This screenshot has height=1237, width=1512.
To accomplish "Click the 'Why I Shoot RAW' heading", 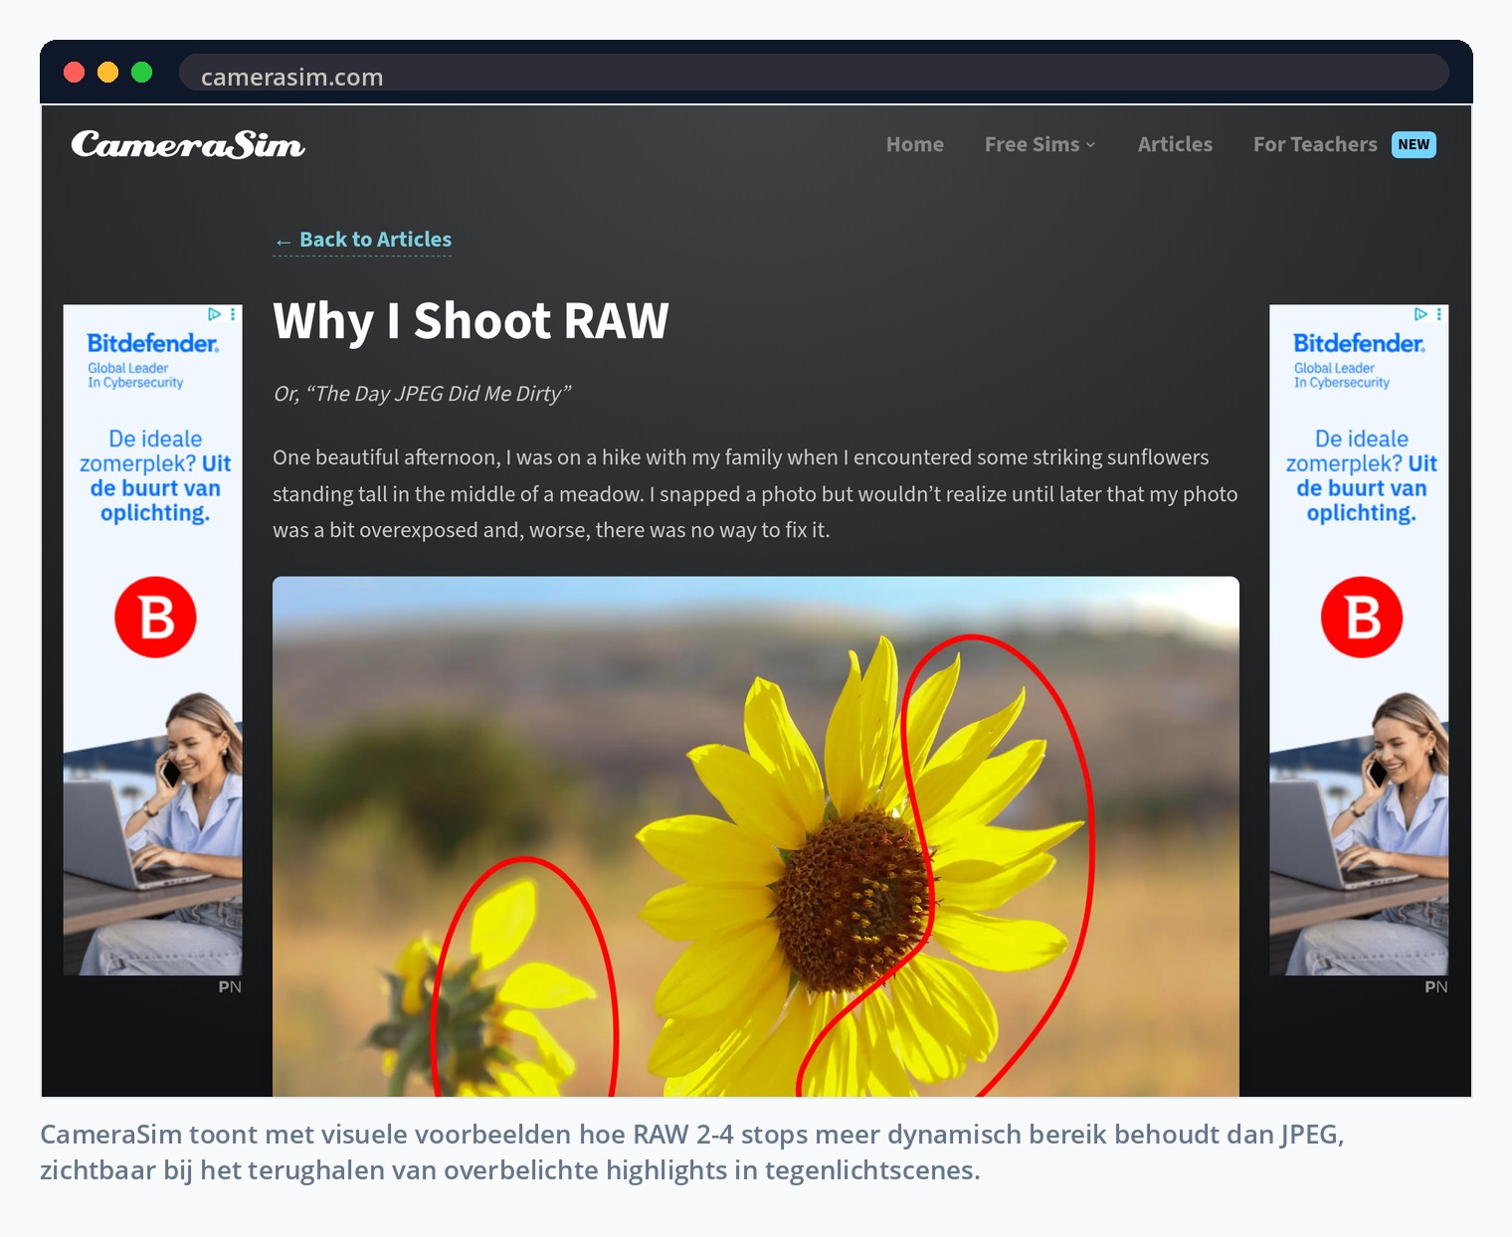I will click(471, 321).
